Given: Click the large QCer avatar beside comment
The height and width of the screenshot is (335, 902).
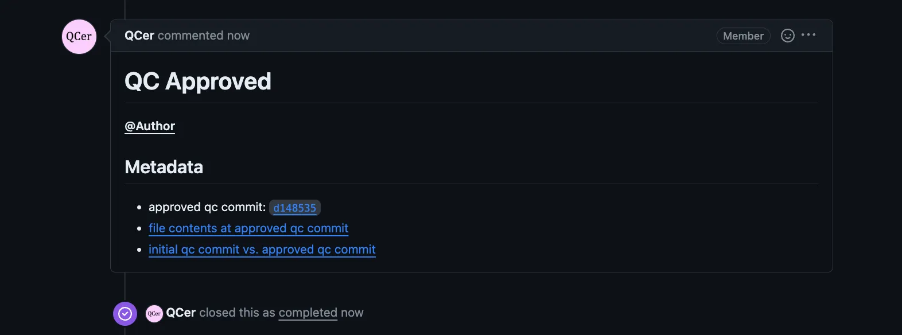Looking at the screenshot, I should coord(79,37).
